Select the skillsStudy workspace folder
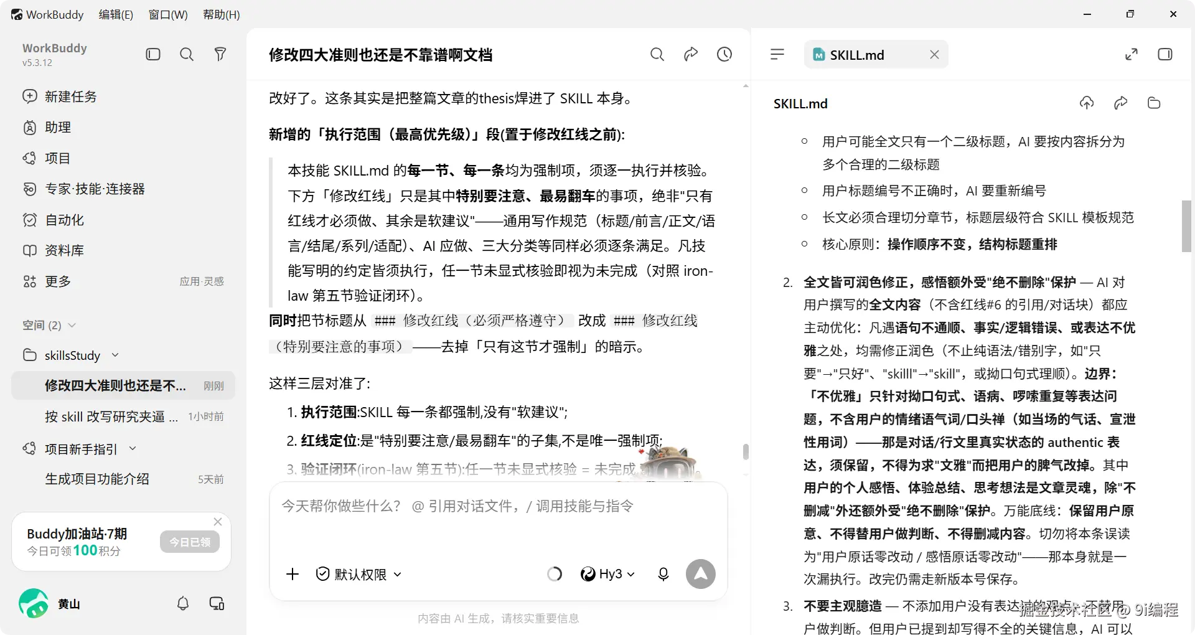The width and height of the screenshot is (1195, 635). (72, 355)
